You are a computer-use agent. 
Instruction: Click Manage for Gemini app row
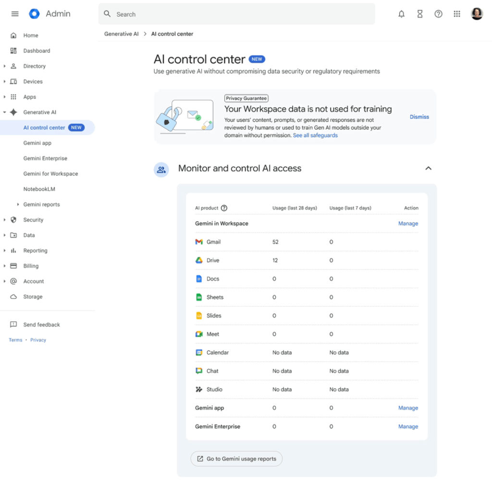tap(408, 408)
